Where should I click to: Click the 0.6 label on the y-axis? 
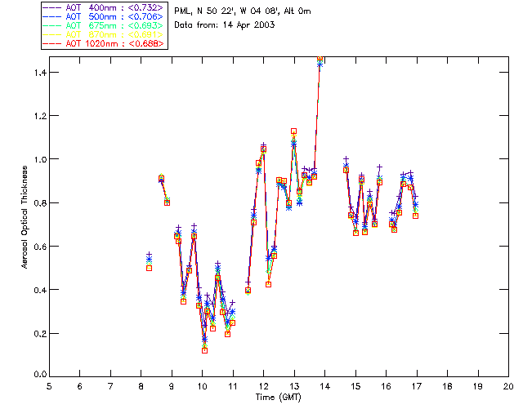coord(39,247)
